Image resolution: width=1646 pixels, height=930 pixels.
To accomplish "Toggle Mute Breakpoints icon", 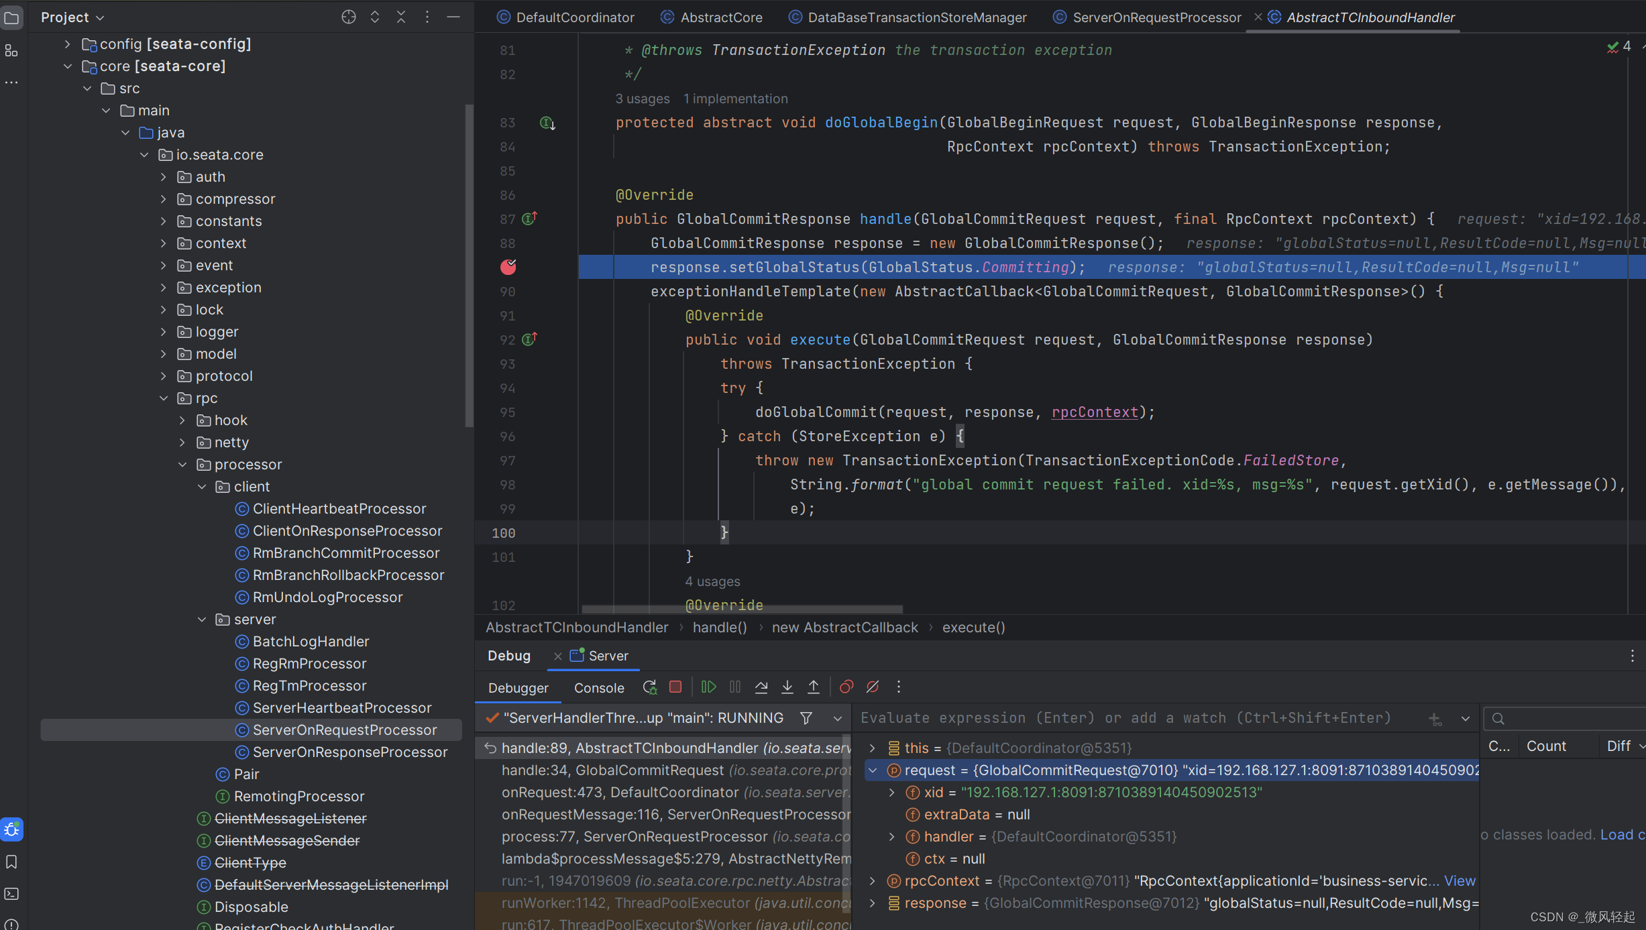I will (x=873, y=687).
